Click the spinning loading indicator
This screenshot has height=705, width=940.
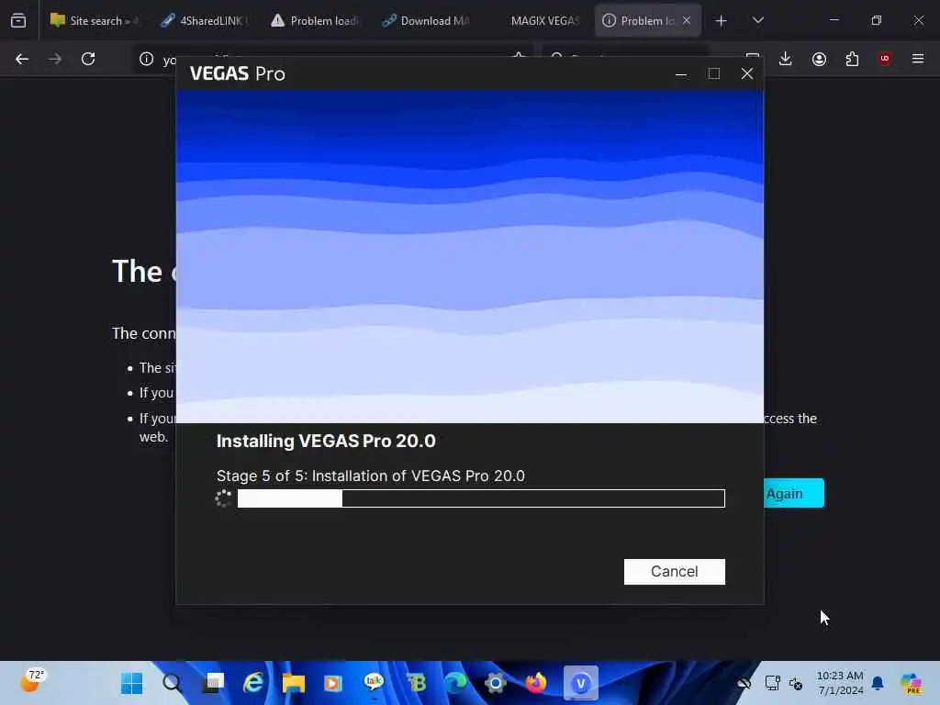223,498
